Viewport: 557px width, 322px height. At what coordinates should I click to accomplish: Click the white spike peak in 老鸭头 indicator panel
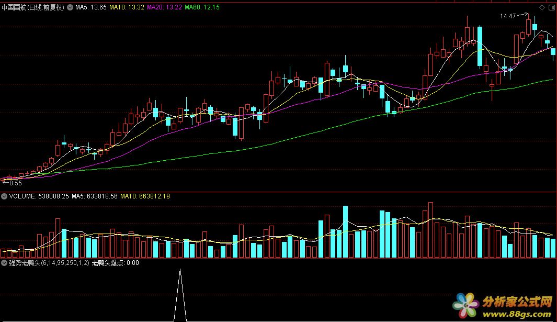coord(180,270)
